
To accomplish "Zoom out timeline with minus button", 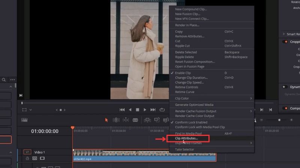I will [261, 120].
